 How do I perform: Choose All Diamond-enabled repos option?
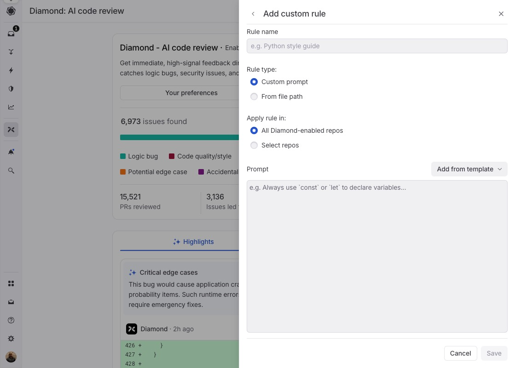tap(254, 130)
